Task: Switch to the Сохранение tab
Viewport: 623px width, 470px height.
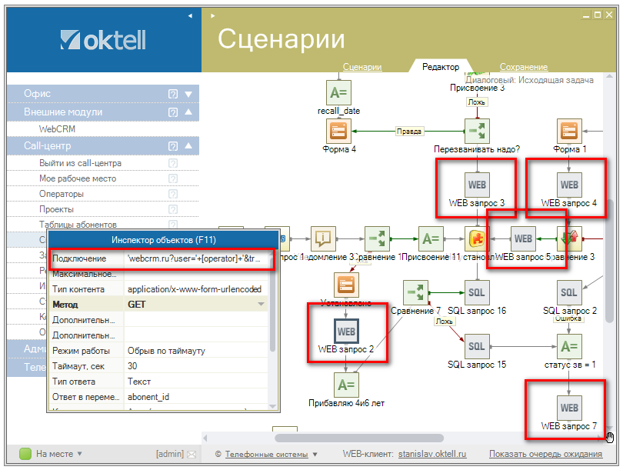Action: (523, 67)
